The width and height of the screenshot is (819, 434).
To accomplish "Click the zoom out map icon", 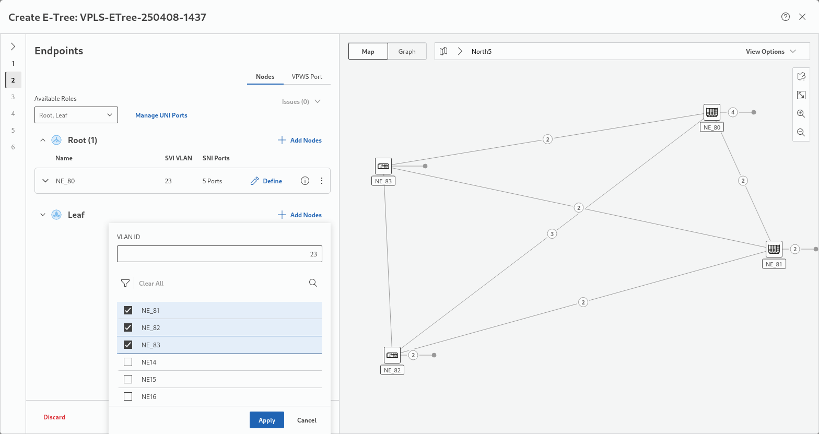I will click(801, 133).
